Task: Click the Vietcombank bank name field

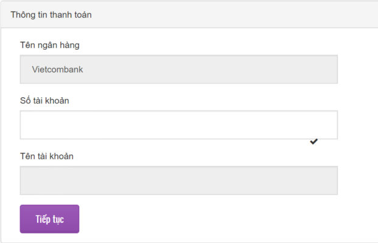Action: coord(178,69)
